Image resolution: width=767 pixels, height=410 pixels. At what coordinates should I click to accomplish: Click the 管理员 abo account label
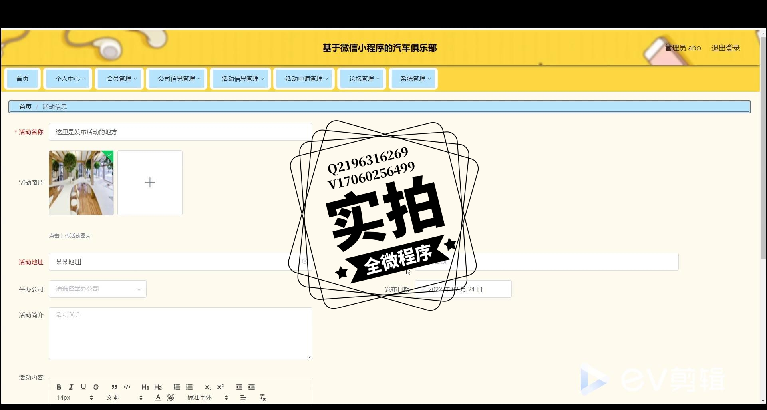(683, 48)
